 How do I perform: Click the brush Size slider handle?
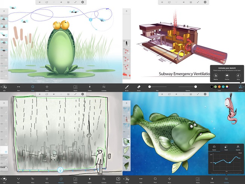(x=150, y=87)
